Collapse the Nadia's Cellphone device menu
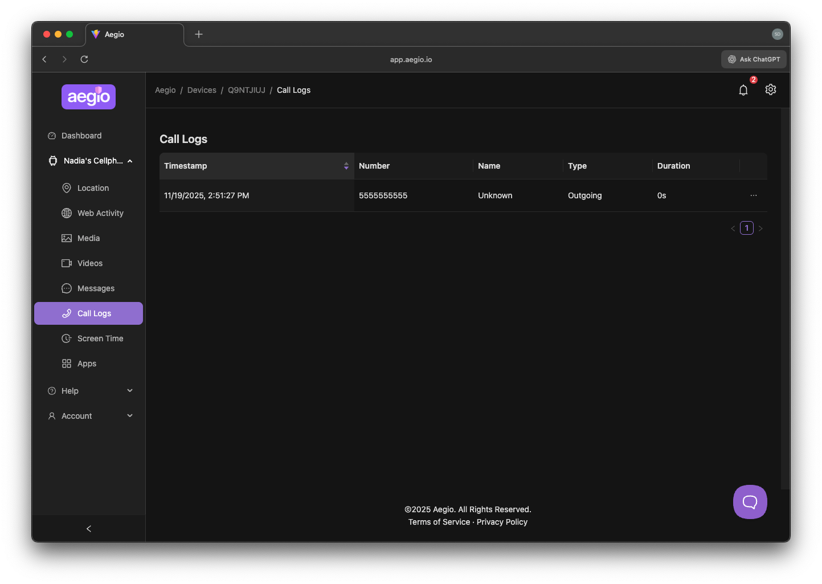The image size is (822, 584). (129, 161)
